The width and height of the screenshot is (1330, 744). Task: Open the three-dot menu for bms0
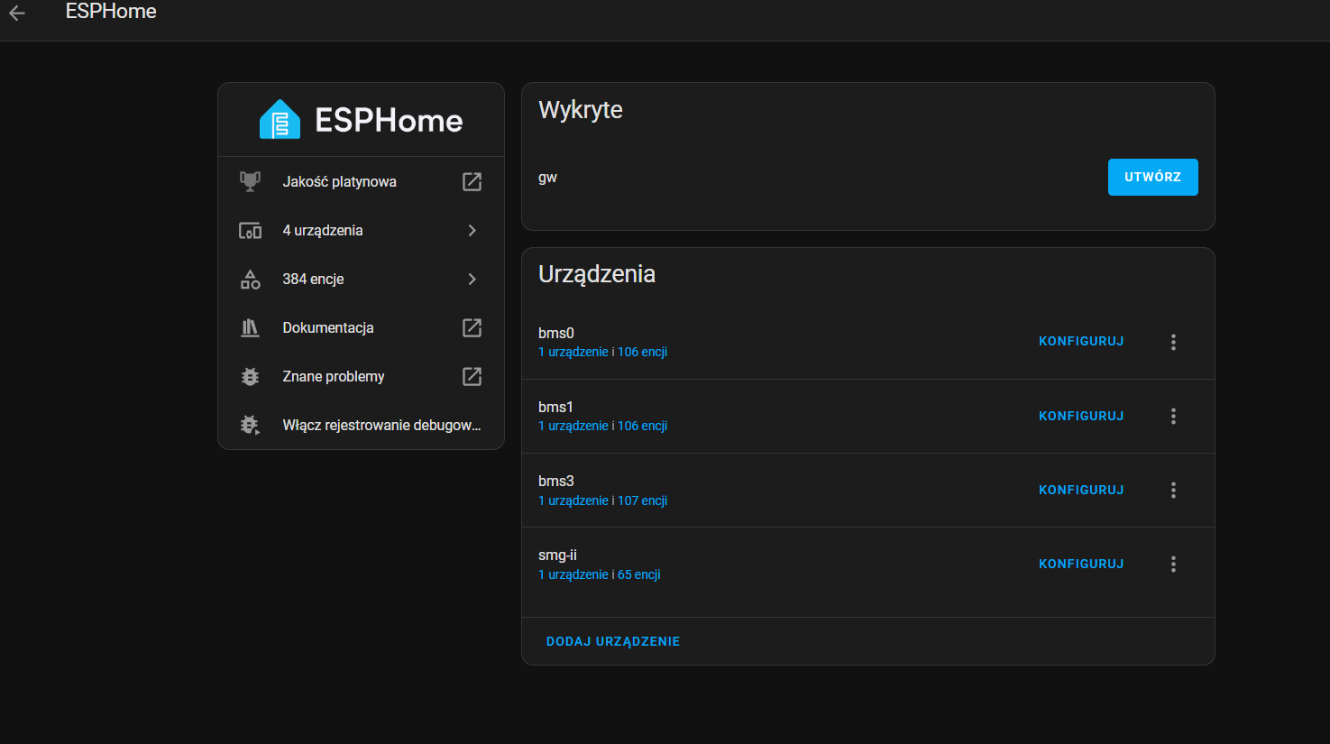point(1173,342)
